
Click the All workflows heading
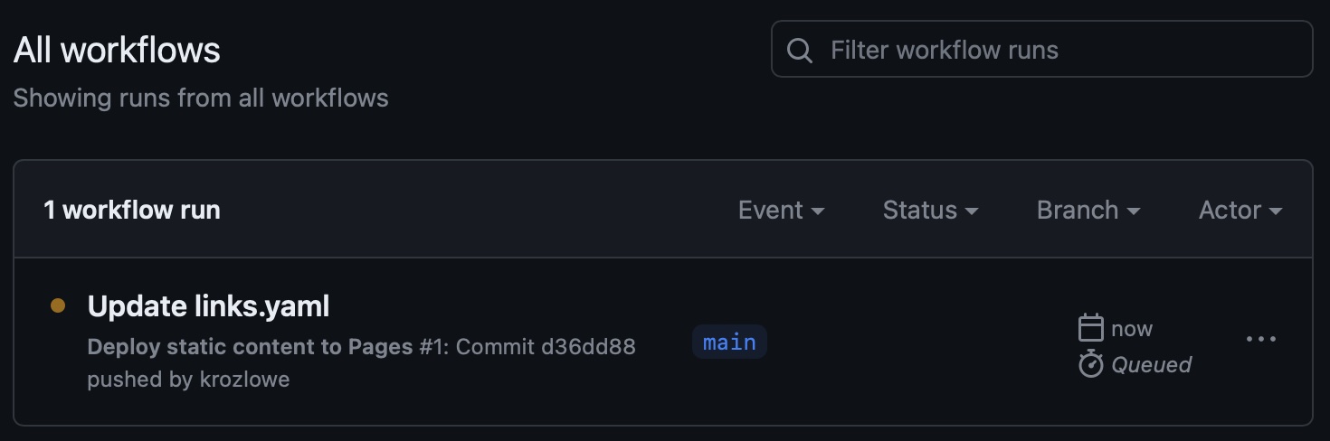coord(117,50)
